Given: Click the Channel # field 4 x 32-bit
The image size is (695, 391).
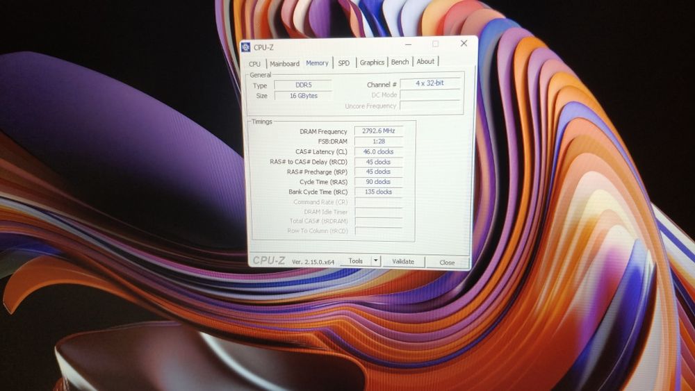Looking at the screenshot, I should tap(430, 83).
